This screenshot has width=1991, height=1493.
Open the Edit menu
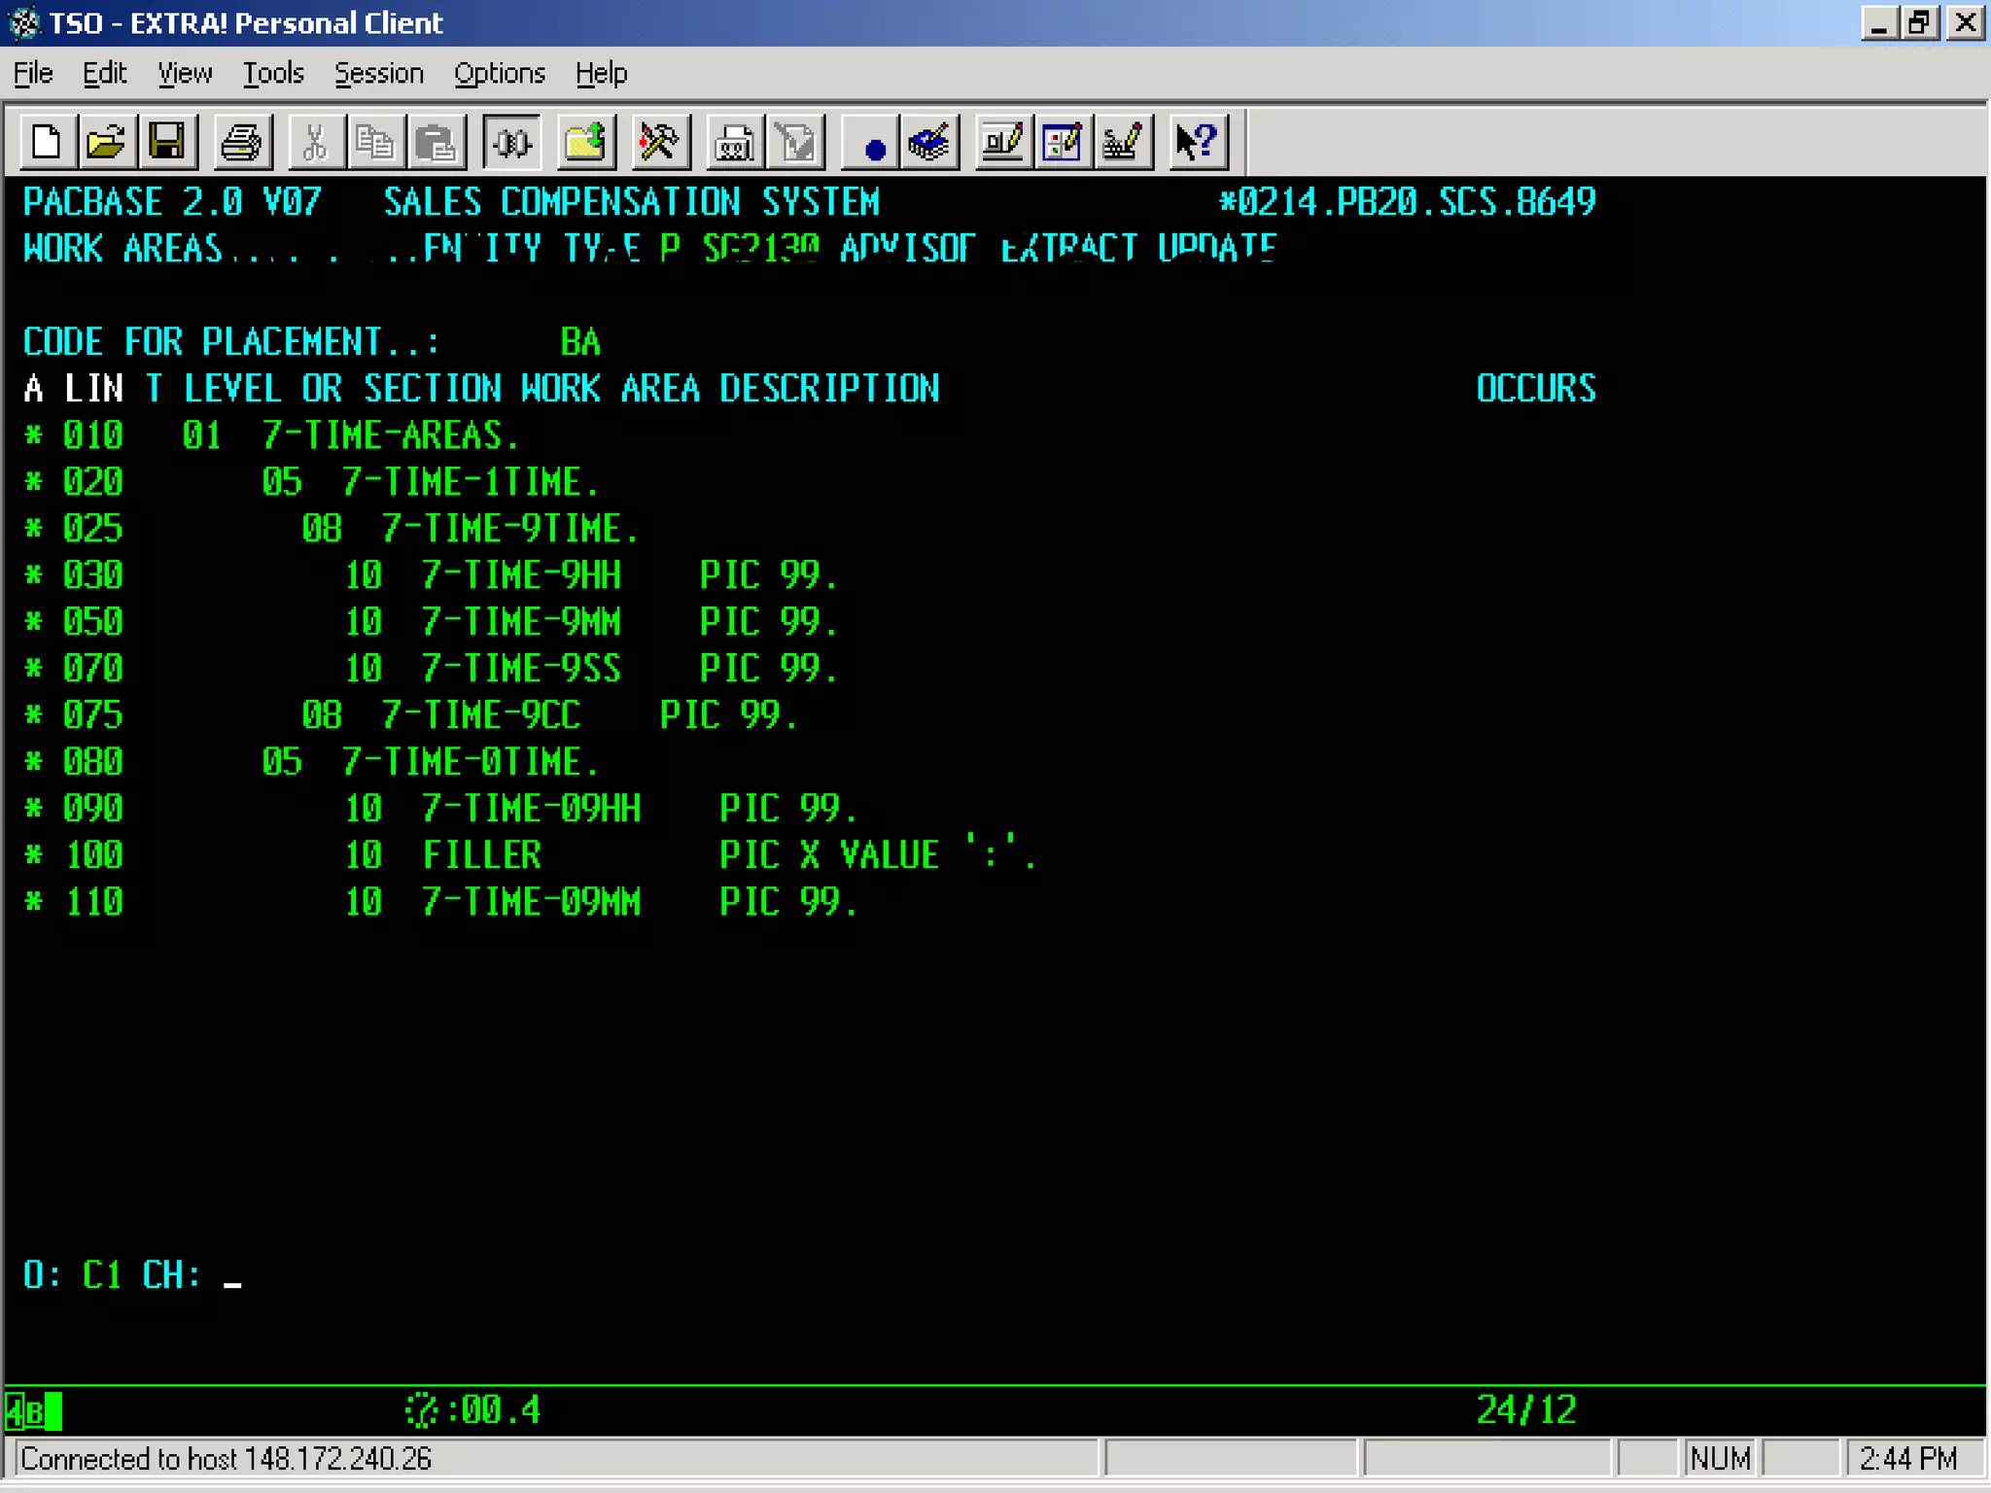pos(104,74)
